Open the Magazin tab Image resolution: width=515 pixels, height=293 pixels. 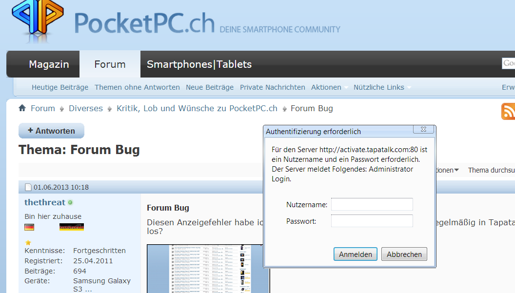pos(49,64)
